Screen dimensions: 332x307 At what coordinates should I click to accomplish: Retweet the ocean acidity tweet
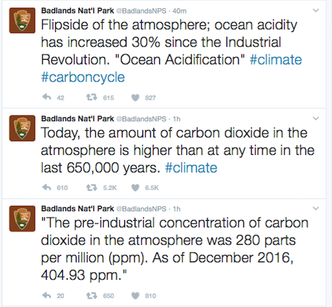[x=92, y=97]
